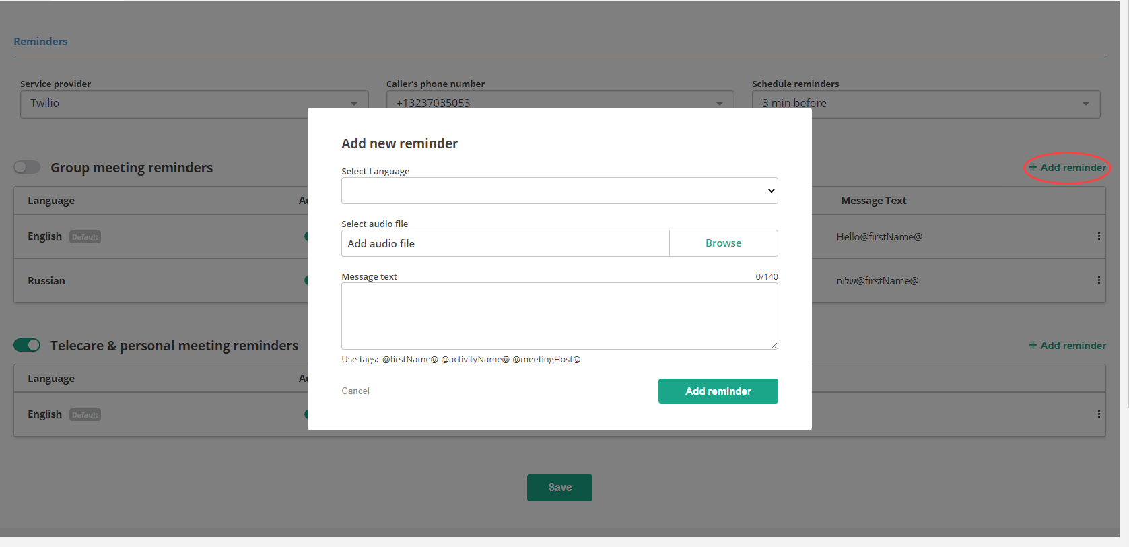Open the Russian row three-dot menu

1099,280
